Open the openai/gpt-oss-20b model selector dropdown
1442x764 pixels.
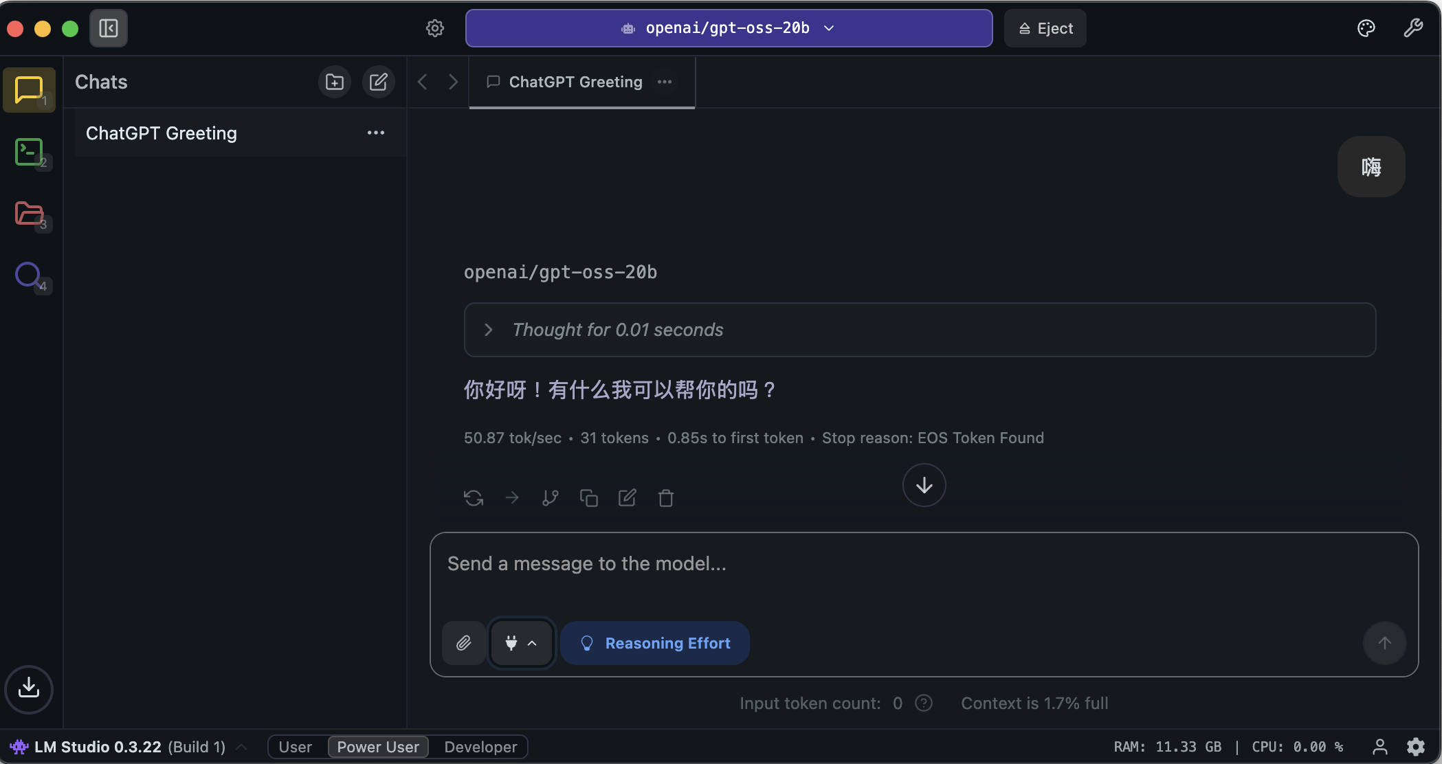coord(729,28)
